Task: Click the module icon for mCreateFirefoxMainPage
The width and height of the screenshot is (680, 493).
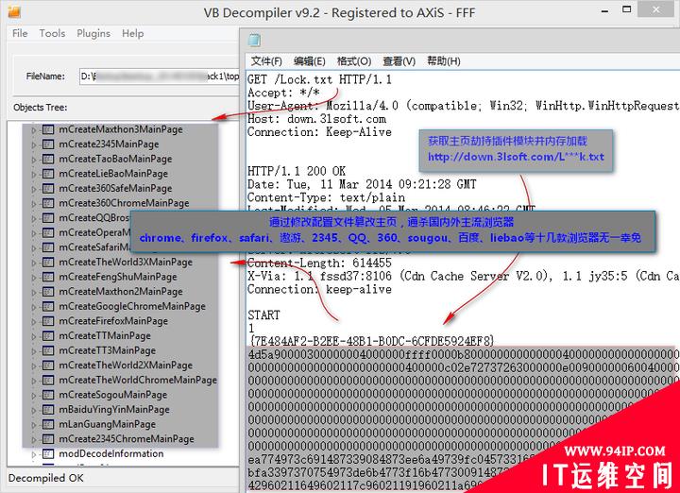Action: 48,321
